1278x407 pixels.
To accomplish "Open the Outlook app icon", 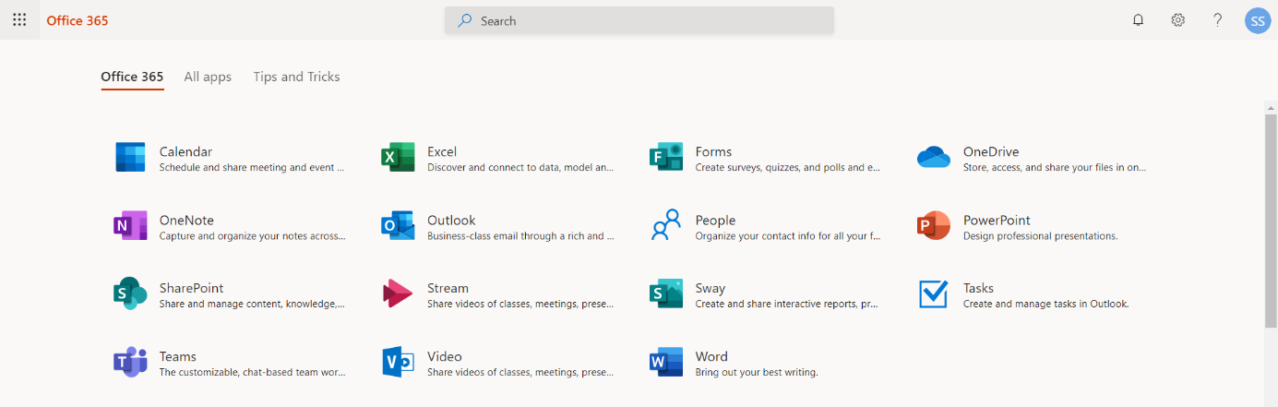I will click(398, 226).
